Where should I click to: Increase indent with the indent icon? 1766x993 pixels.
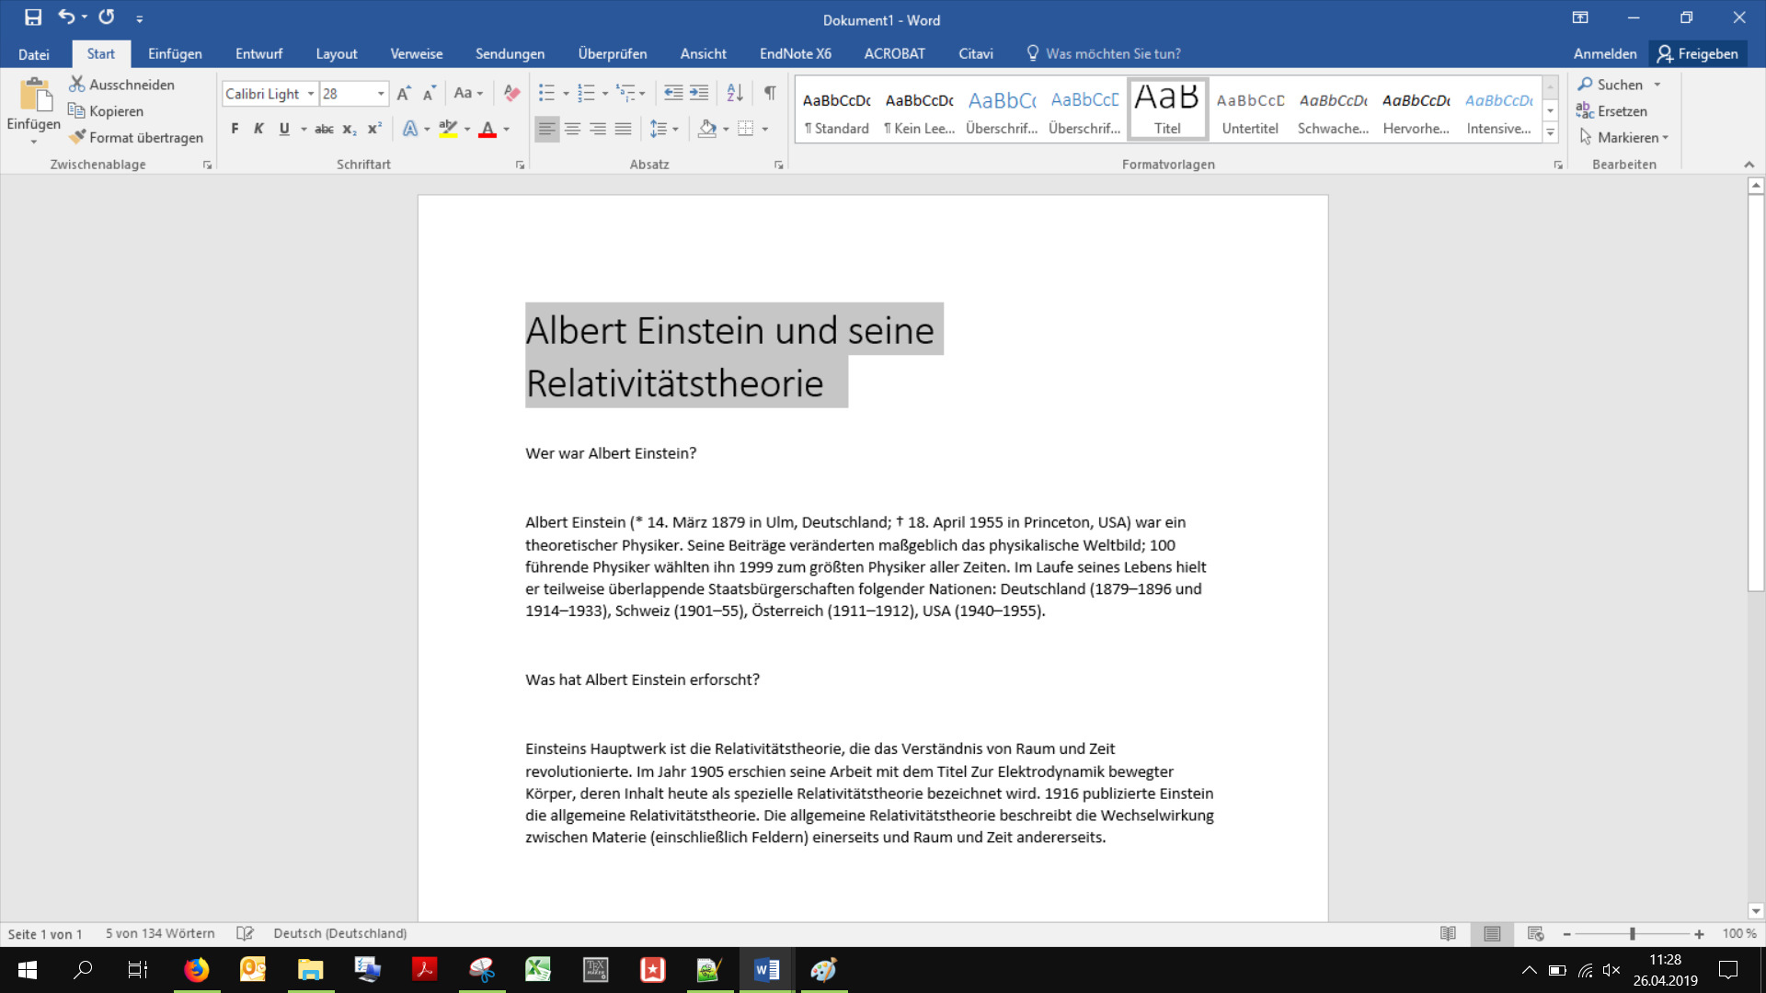pos(699,93)
